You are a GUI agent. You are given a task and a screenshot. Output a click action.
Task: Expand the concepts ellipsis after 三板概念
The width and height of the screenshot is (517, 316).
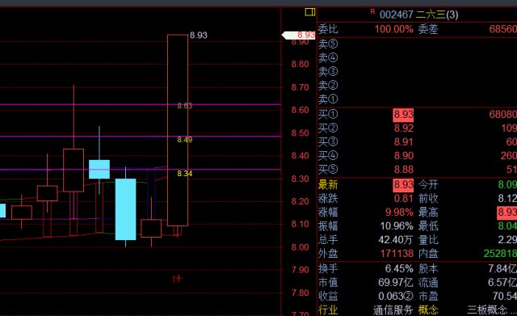[513, 311]
